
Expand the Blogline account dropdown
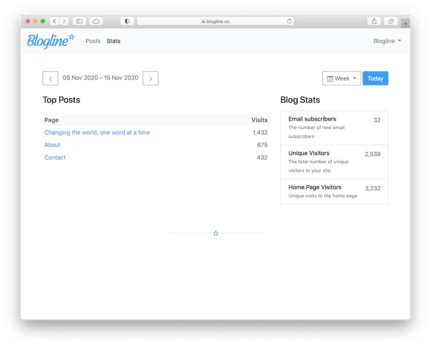tap(387, 41)
